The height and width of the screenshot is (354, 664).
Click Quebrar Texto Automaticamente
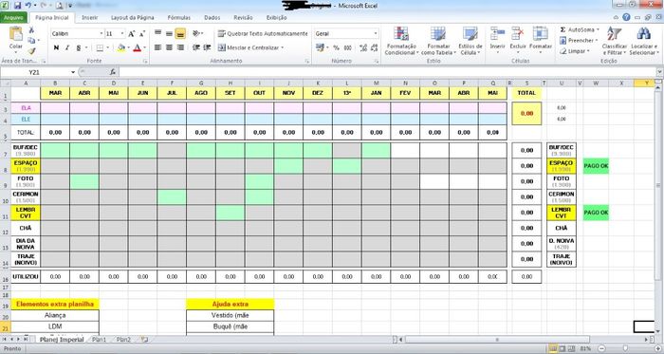coord(263,33)
